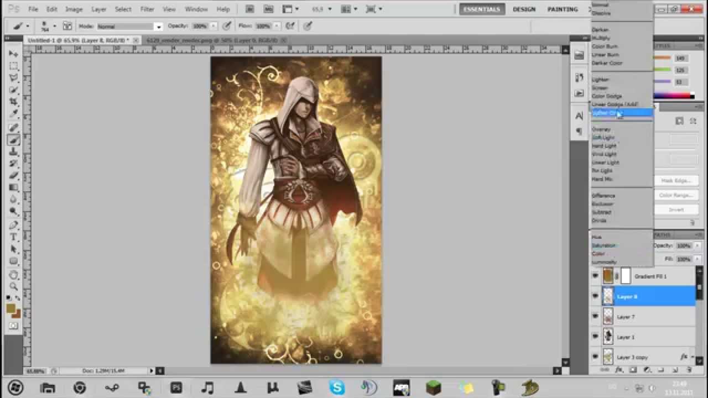
Task: Click the background color swatch
Action: pyautogui.click(x=17, y=314)
